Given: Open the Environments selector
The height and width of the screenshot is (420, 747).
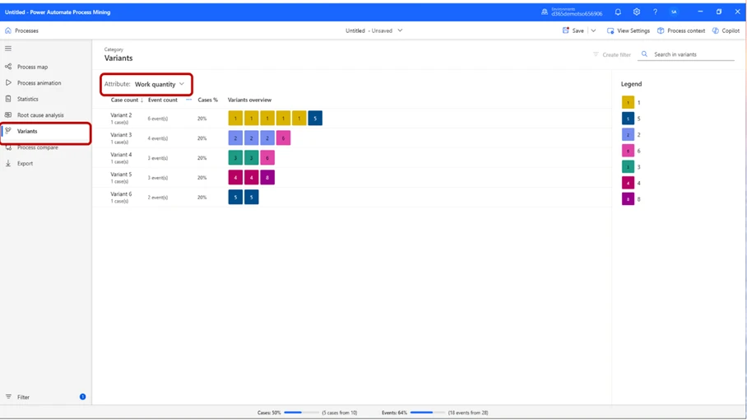Looking at the screenshot, I should coord(572,12).
